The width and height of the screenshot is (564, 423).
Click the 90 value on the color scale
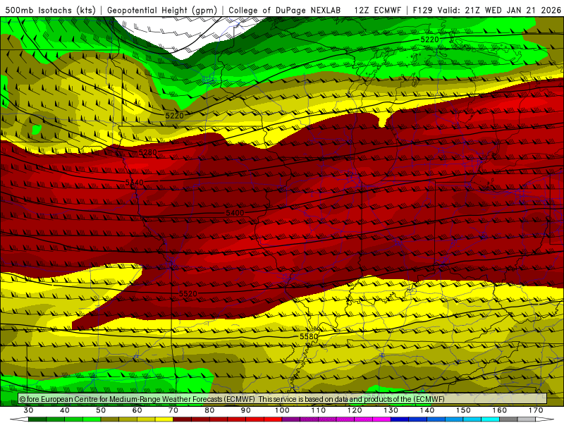245,410
